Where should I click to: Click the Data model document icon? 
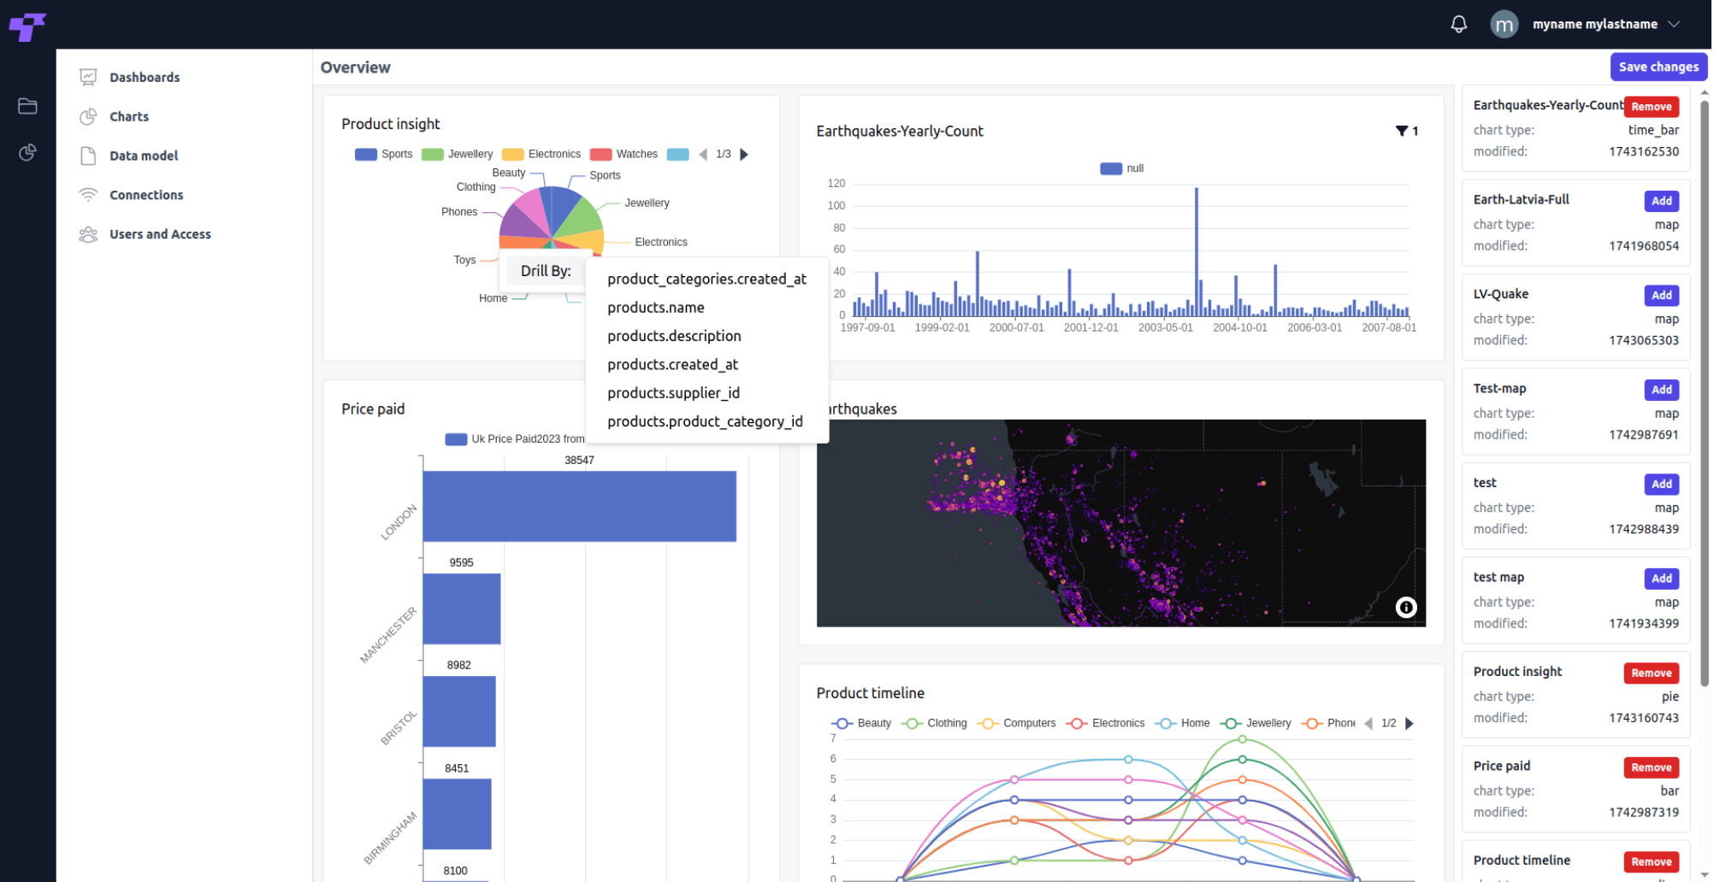click(88, 156)
